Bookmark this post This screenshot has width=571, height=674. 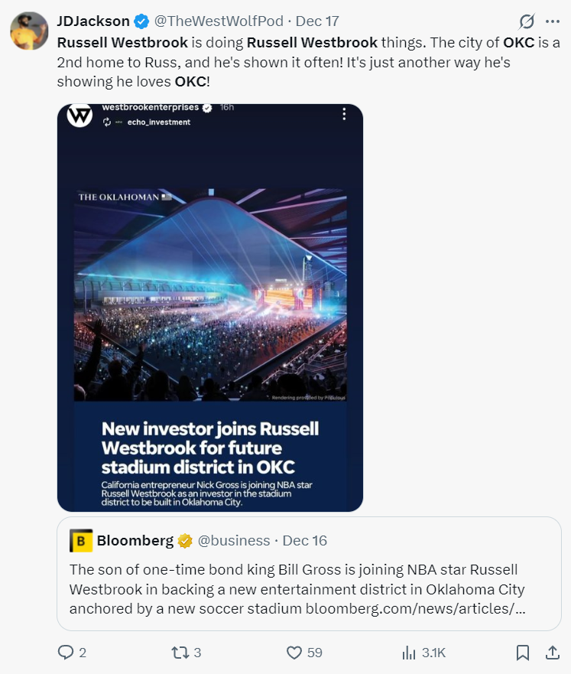tap(523, 653)
